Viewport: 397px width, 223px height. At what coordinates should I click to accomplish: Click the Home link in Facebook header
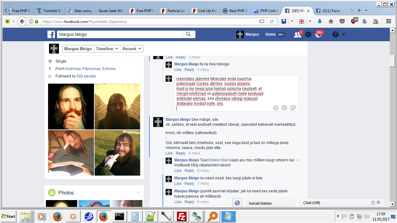pyautogui.click(x=270, y=34)
